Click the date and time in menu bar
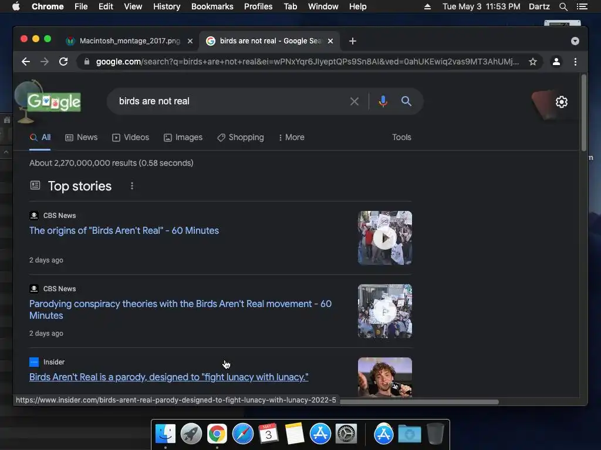Screen dimensions: 601x450 pyautogui.click(x=481, y=6)
